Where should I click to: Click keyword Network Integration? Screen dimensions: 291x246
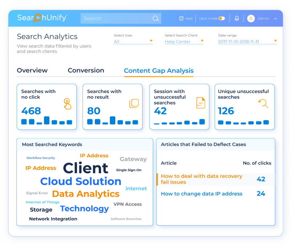pos(53,219)
